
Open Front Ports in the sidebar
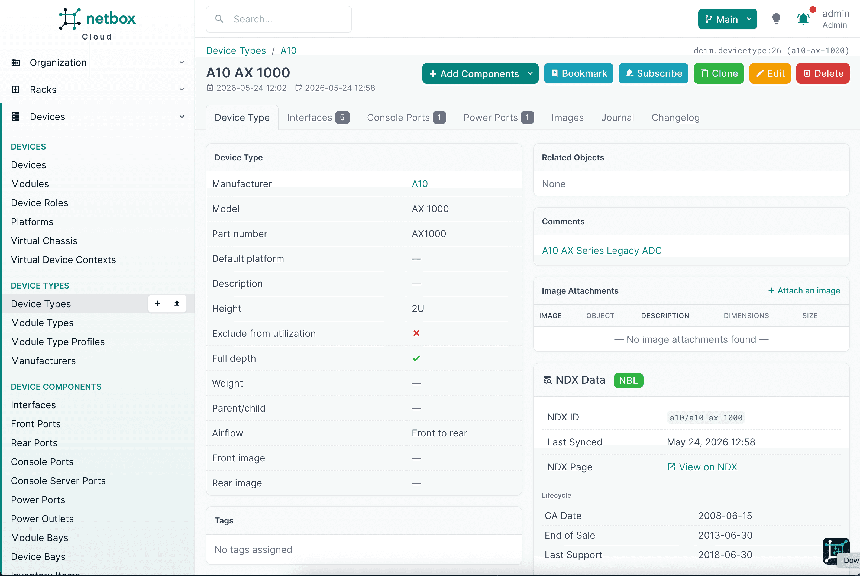pos(36,424)
